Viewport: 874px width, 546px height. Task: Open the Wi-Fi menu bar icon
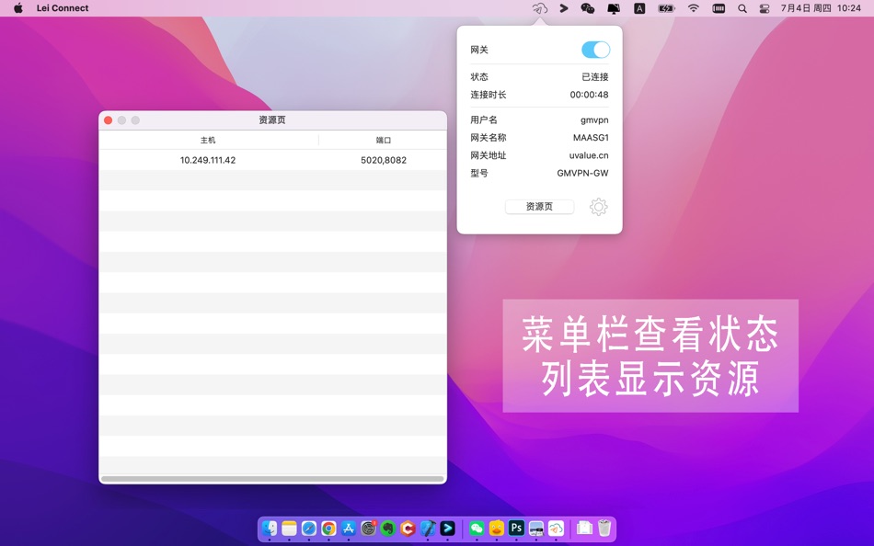[693, 7]
